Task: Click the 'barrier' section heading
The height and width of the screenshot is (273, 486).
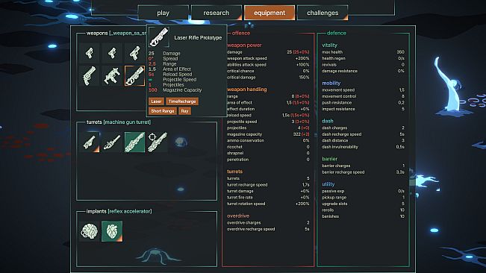Action: tap(329, 159)
